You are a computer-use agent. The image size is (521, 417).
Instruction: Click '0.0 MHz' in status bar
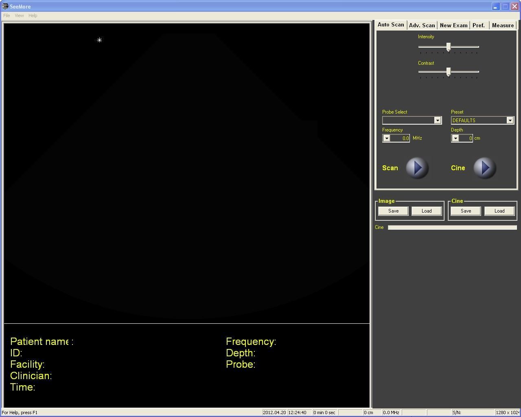[x=391, y=413]
